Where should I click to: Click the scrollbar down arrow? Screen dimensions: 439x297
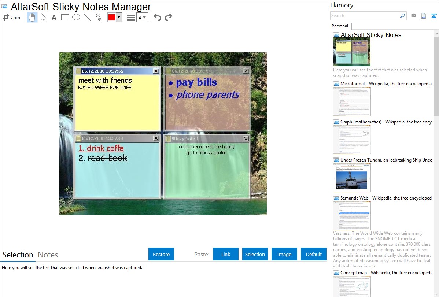[x=436, y=294]
